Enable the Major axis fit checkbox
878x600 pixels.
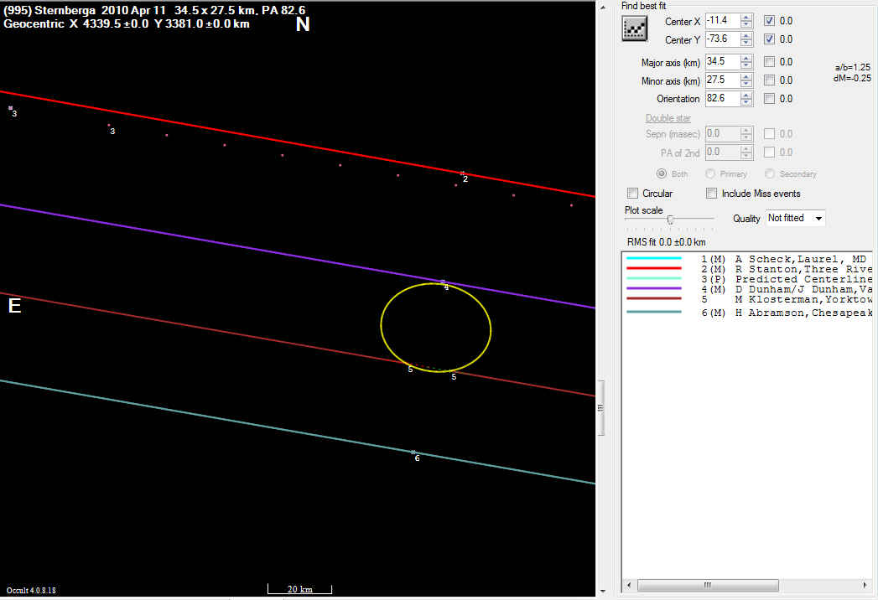tap(769, 61)
